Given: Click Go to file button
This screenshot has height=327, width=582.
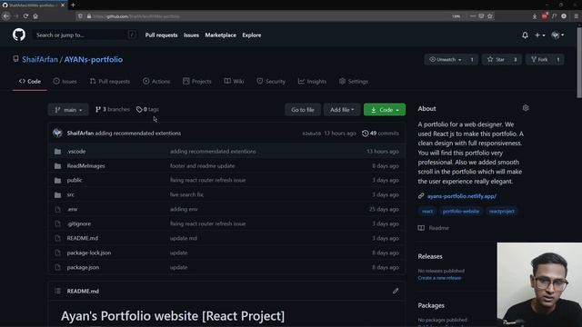Looking at the screenshot, I should point(303,110).
